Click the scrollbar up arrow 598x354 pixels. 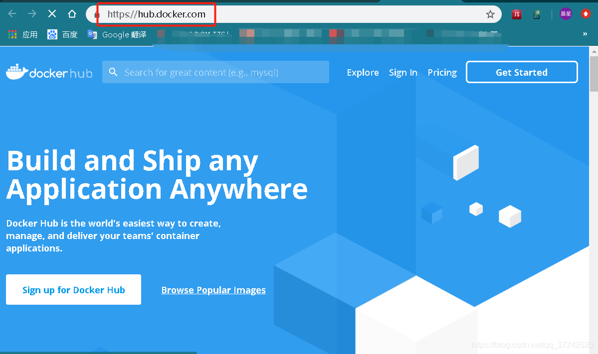[x=594, y=51]
